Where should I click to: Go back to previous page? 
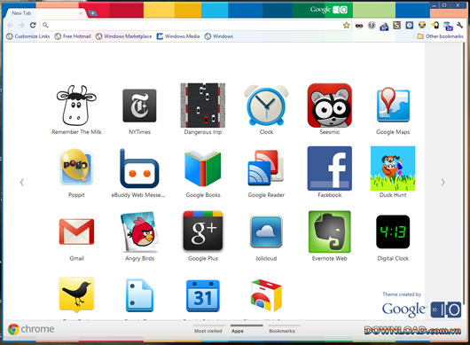tap(11, 25)
